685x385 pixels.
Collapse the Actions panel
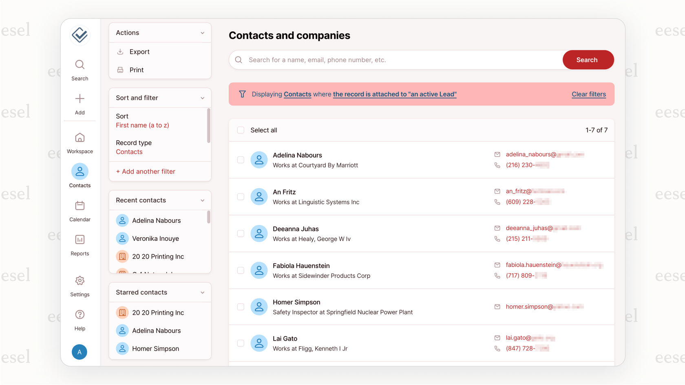click(x=203, y=33)
